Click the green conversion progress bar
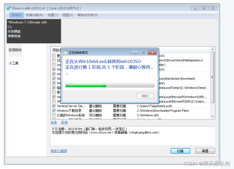This screenshot has height=169, width=234. [110, 85]
